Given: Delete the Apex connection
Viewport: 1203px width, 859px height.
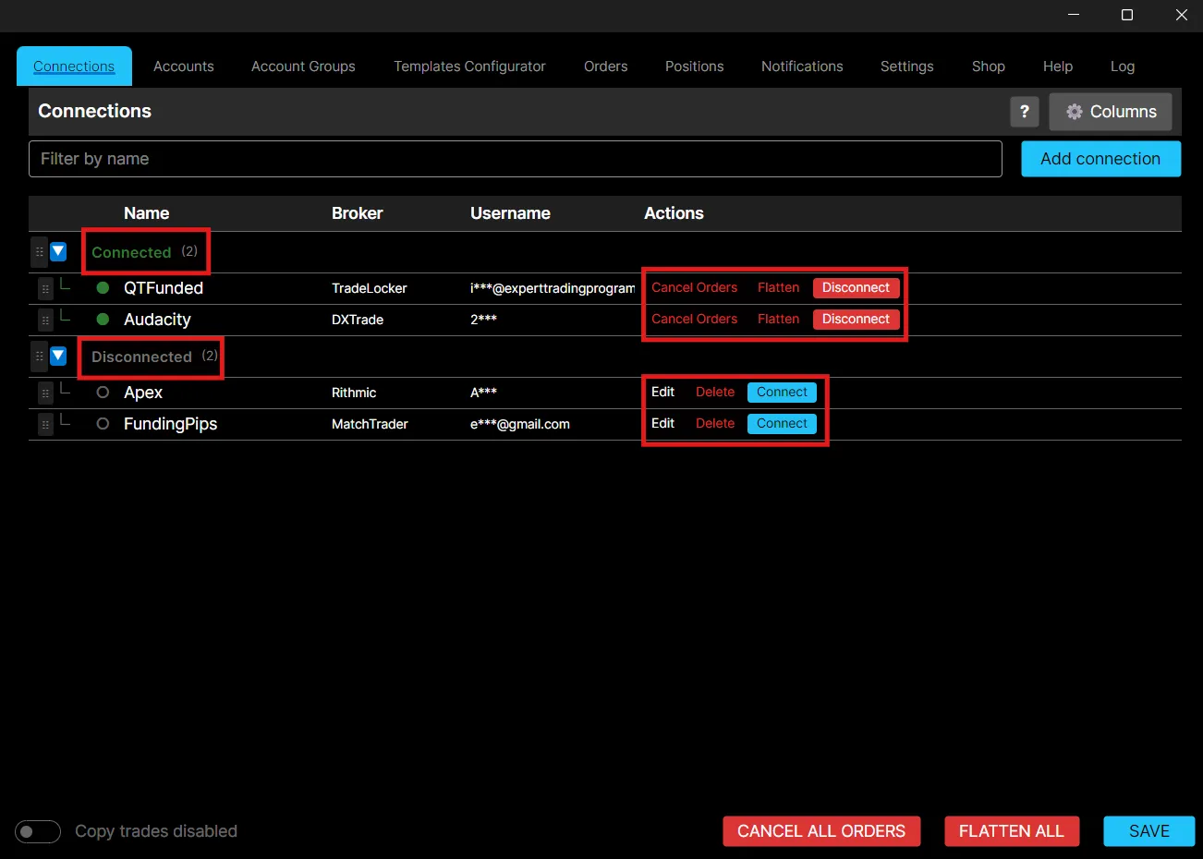Looking at the screenshot, I should 715,393.
